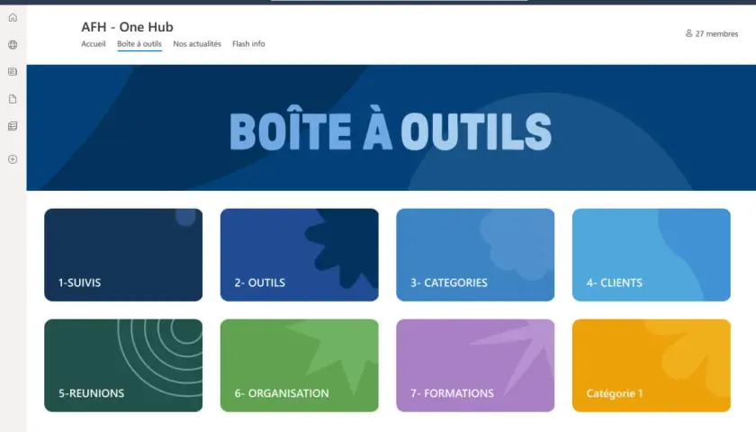Open the 2- OUTILS tile
This screenshot has width=756, height=432.
300,255
